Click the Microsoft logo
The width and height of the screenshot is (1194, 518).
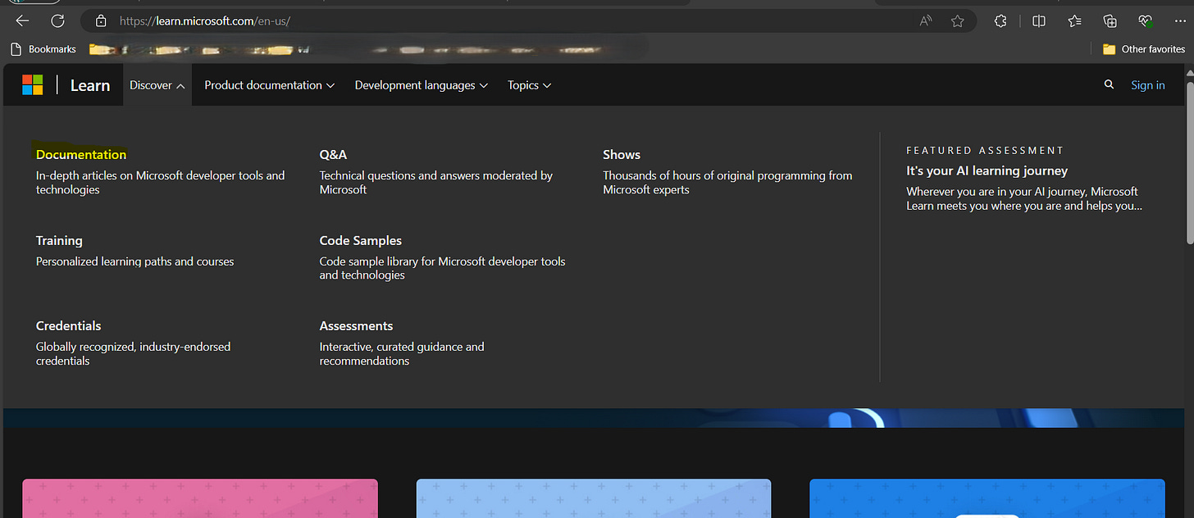(32, 84)
